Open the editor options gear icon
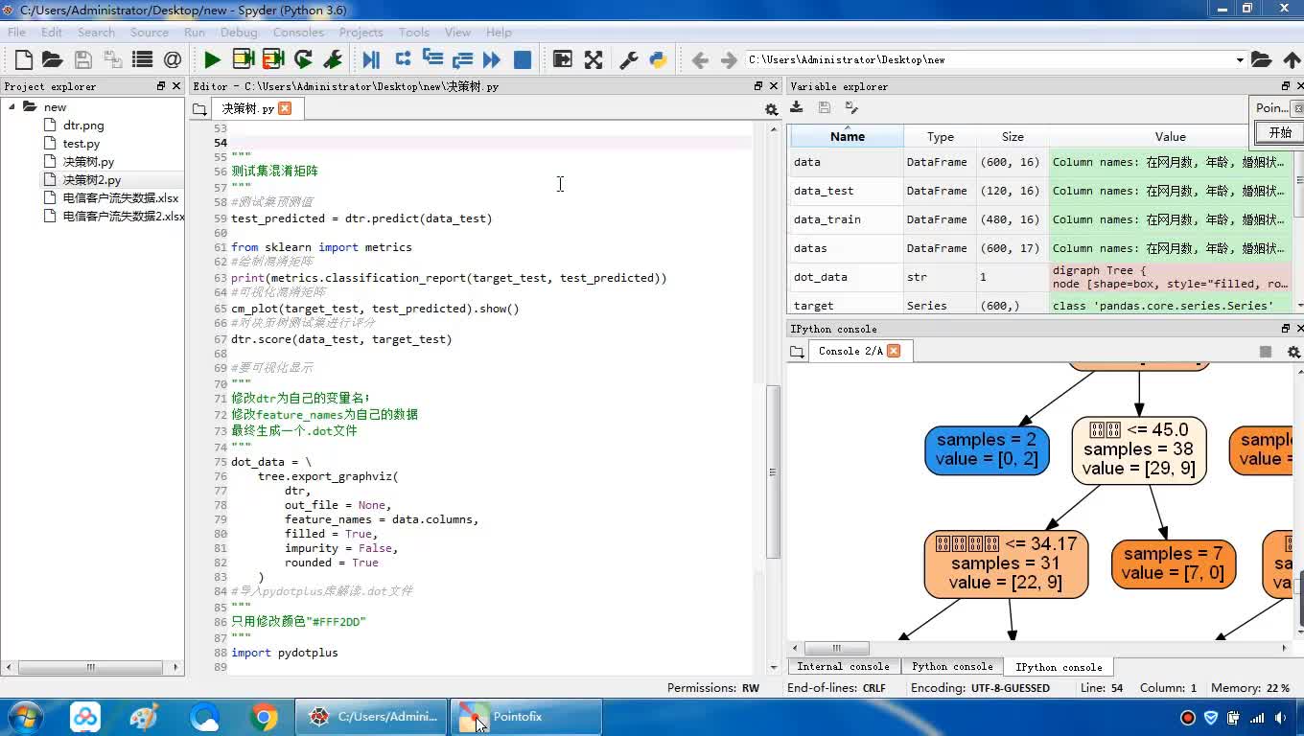Screen dimensions: 1304x736 coord(771,109)
